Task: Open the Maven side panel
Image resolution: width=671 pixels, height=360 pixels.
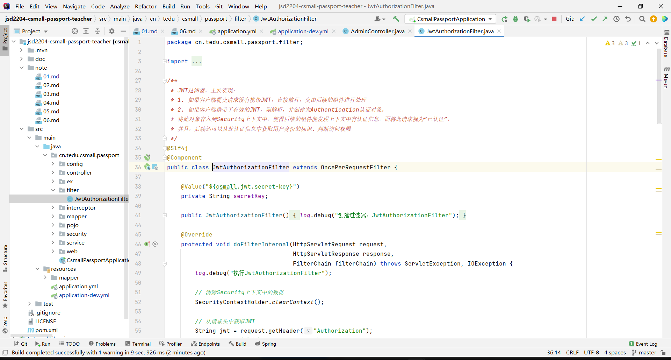Action: click(666, 77)
